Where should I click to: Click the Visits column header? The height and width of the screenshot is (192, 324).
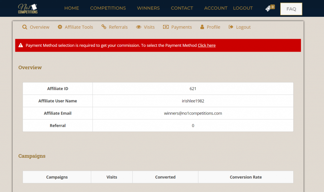112,177
